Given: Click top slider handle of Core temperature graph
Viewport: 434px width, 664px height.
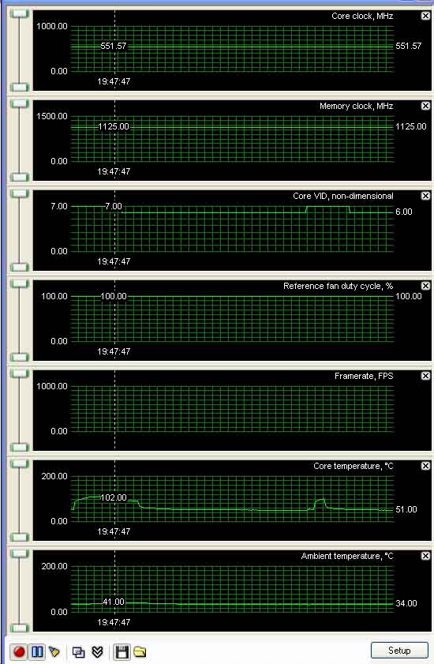Looking at the screenshot, I should click(19, 463).
